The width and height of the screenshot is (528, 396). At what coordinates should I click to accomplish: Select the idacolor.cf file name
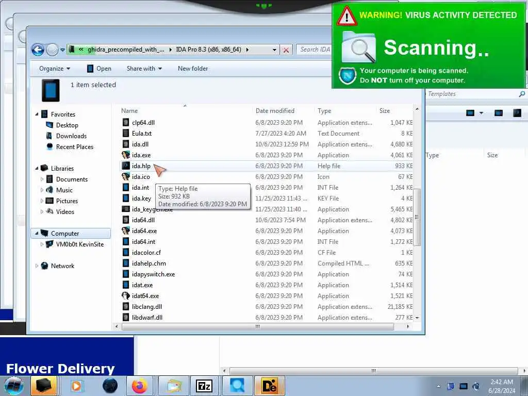point(146,253)
